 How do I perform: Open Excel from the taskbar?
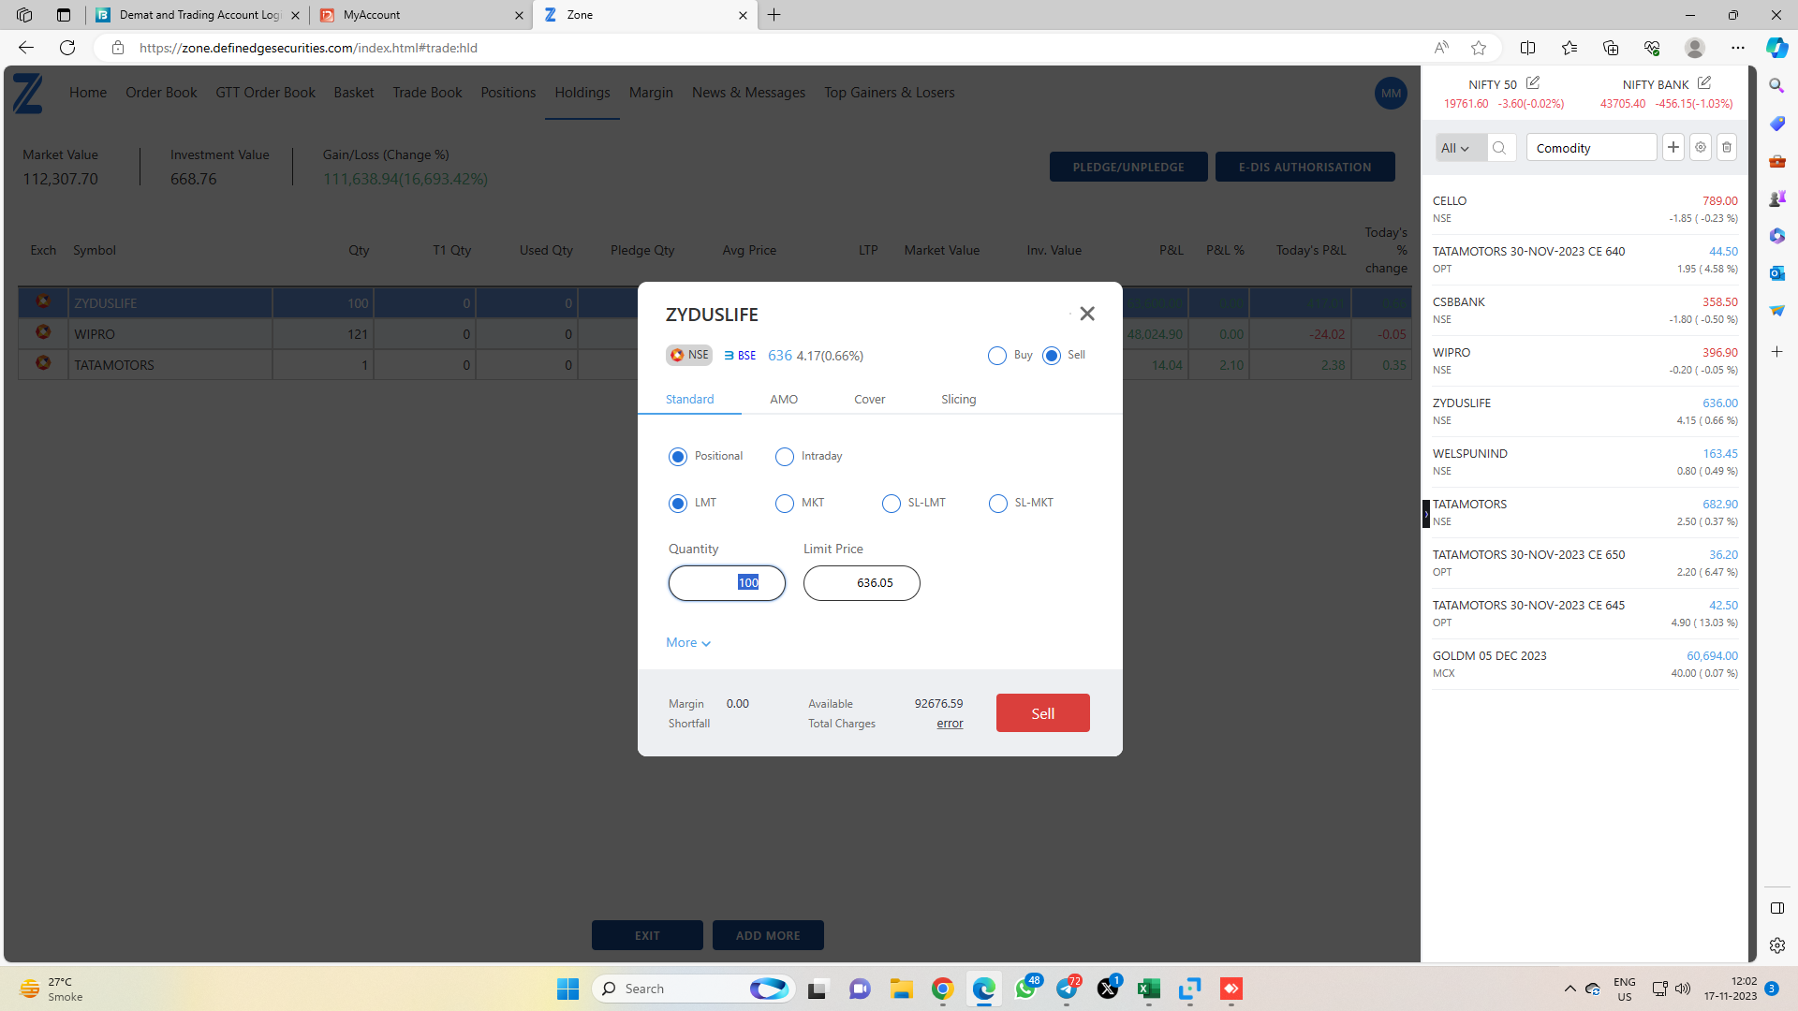(1149, 989)
